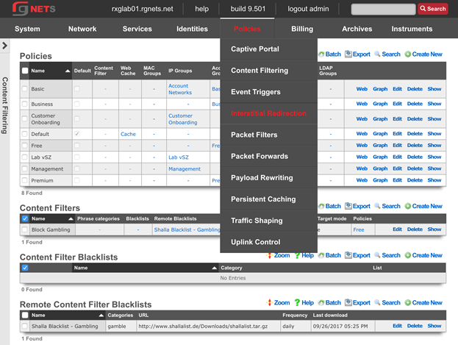Click Help in Remote Content Filter Blacklists
The width and height of the screenshot is (458, 345).
pyautogui.click(x=304, y=302)
